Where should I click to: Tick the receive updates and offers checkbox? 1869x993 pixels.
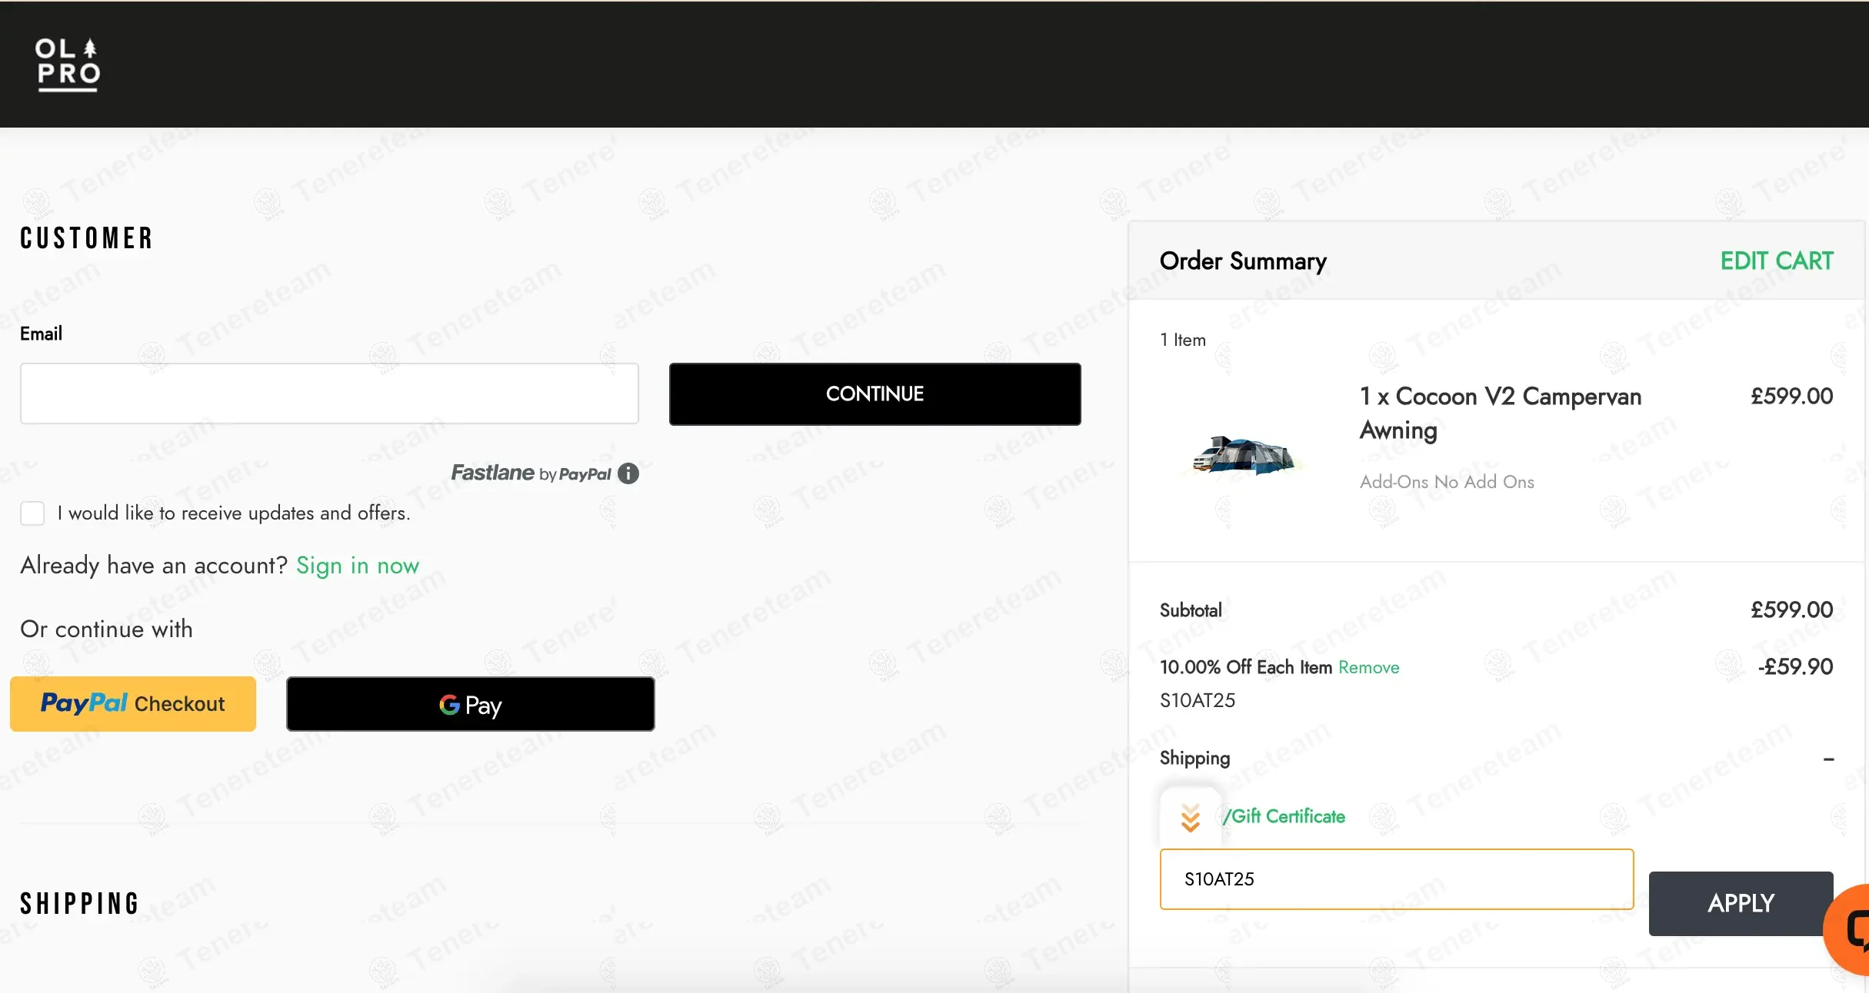32,513
